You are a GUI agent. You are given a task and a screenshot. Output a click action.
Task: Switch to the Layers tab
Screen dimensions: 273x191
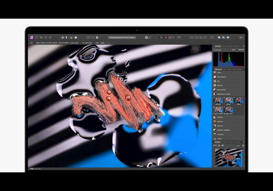(225, 69)
